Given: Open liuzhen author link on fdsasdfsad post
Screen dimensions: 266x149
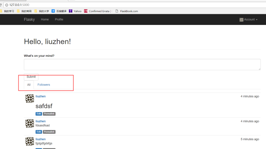Looking at the screenshot, I should pyautogui.click(x=40, y=121).
